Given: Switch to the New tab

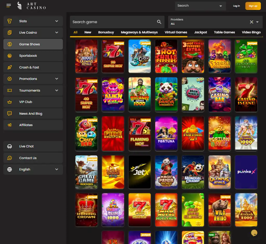Looking at the screenshot, I should 88,32.
